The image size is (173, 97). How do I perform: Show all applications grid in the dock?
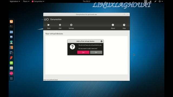(x=11, y=78)
